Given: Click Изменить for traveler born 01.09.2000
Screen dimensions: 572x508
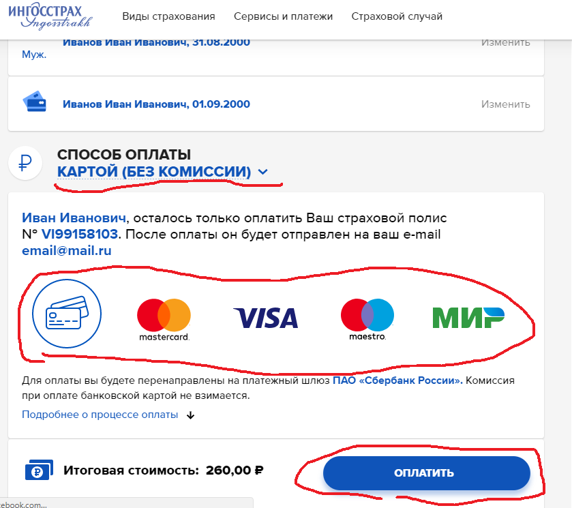Looking at the screenshot, I should 506,104.
